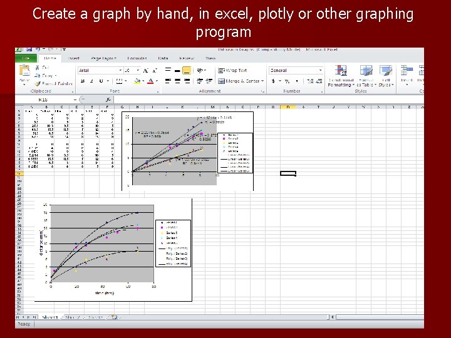Click the red Font Color A
The height and width of the screenshot is (338, 451).
150,81
